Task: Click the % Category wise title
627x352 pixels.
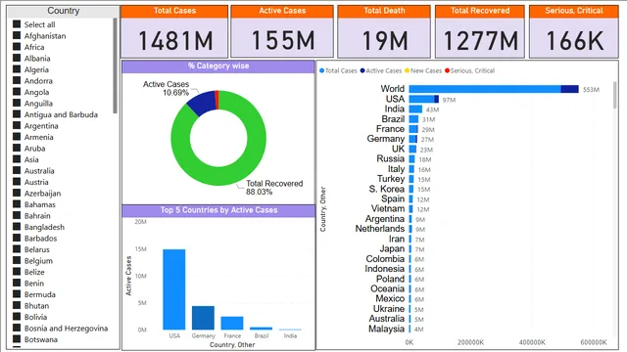Action: [218, 66]
